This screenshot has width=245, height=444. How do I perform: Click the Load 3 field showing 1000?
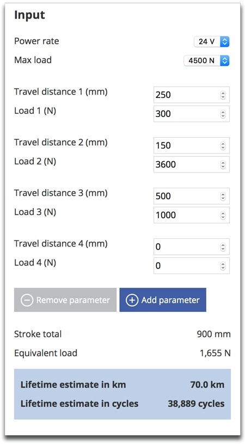(192, 215)
